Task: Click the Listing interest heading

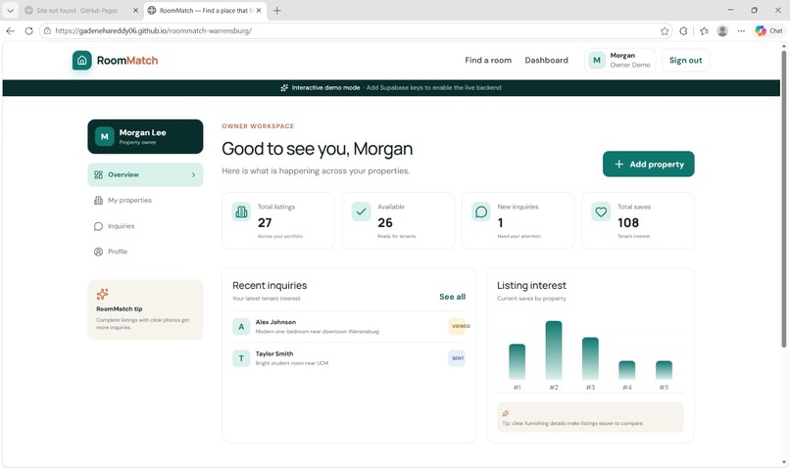Action: point(531,285)
